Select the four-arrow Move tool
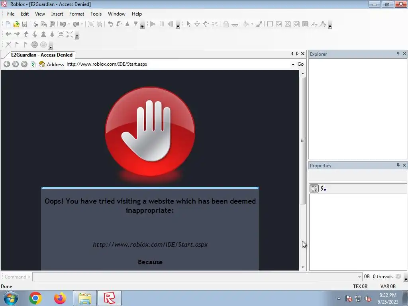Image resolution: width=408 pixels, height=306 pixels. coord(197,24)
